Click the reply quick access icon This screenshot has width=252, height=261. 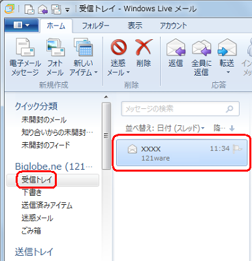pos(42,9)
